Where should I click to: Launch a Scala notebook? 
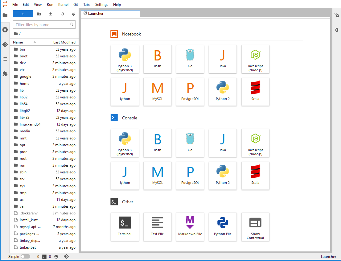click(255, 92)
